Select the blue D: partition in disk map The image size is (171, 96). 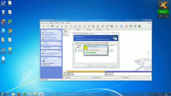[x=128, y=74]
